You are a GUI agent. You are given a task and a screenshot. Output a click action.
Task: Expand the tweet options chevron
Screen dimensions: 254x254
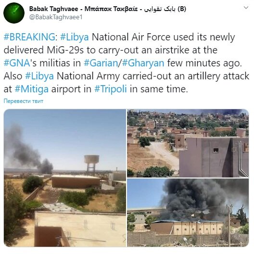[x=246, y=8]
